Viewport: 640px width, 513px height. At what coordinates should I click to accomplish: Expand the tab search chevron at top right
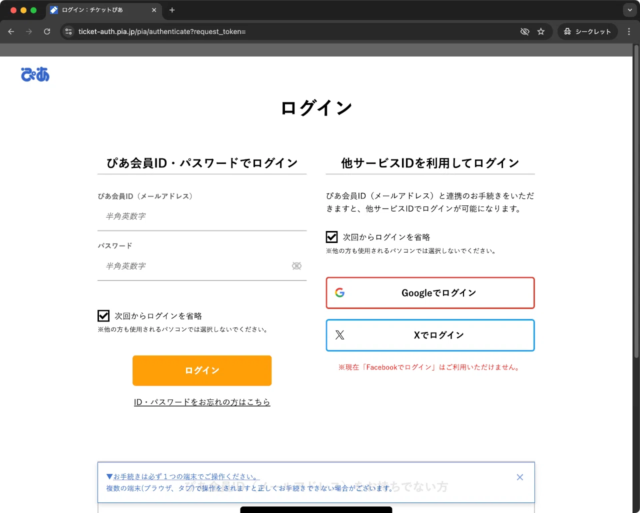click(630, 10)
